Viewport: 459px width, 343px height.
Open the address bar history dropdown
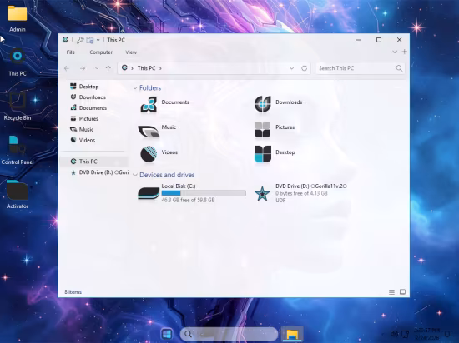291,68
